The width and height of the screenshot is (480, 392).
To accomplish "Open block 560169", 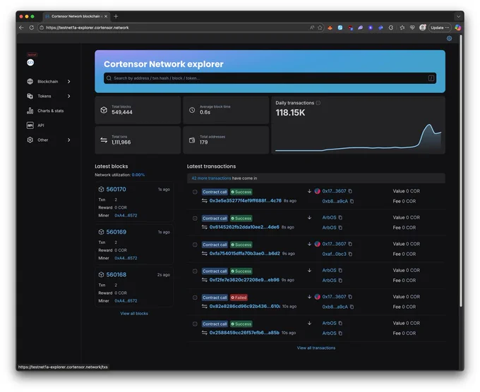I will 116,232.
